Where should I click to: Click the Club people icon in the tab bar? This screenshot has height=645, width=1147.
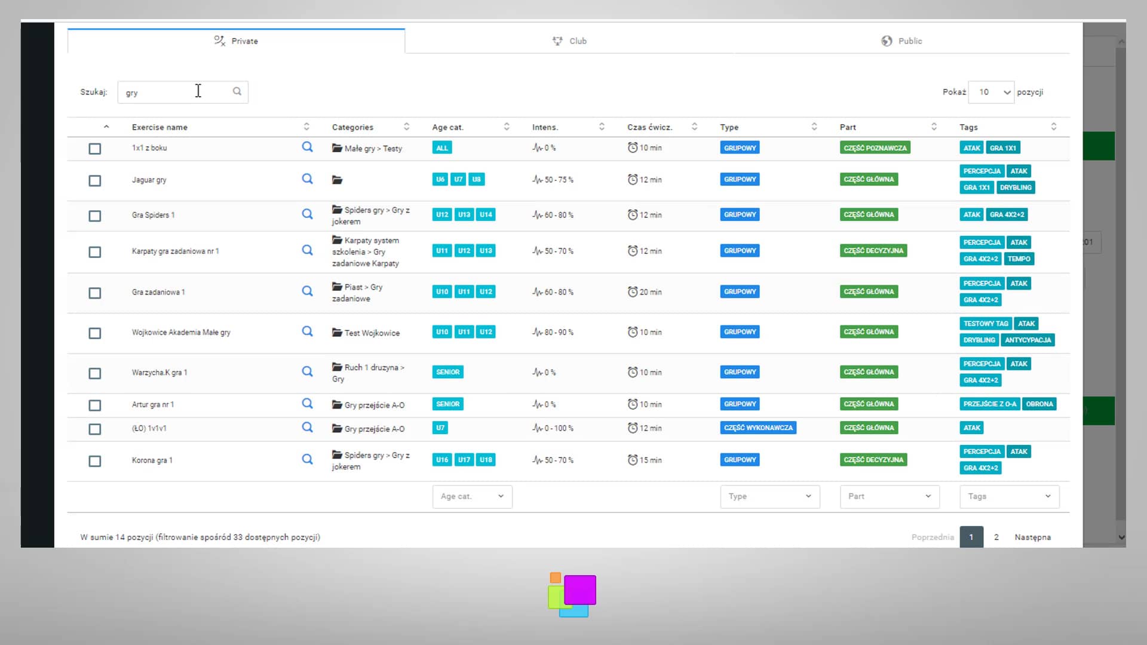point(557,41)
